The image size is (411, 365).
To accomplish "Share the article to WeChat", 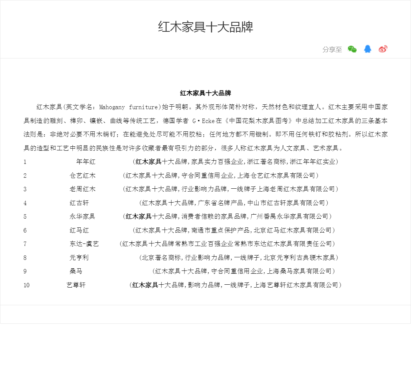I will pos(352,49).
